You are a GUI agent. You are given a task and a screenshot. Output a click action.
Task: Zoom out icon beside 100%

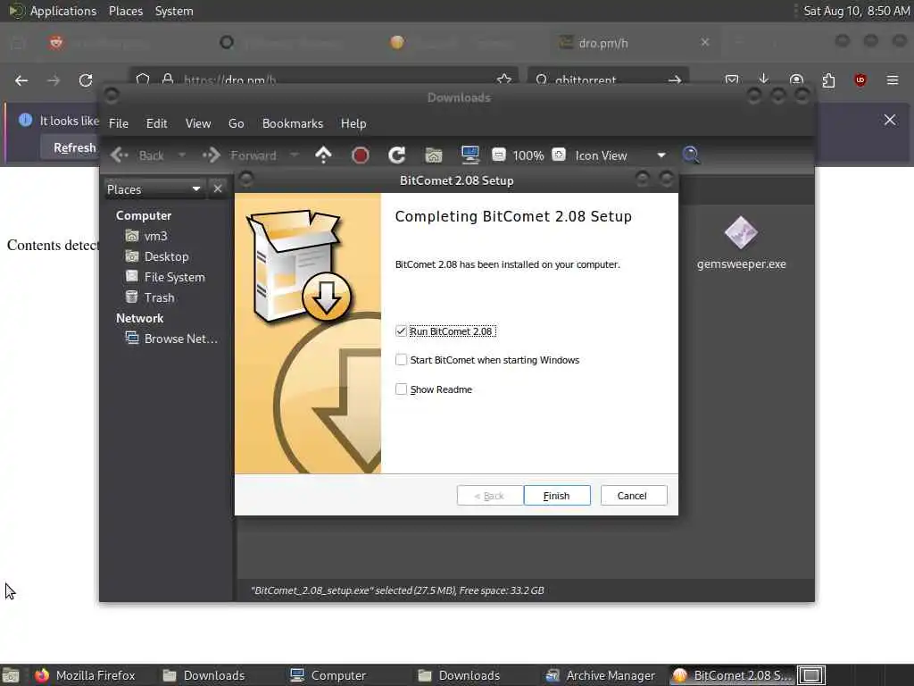[498, 155]
